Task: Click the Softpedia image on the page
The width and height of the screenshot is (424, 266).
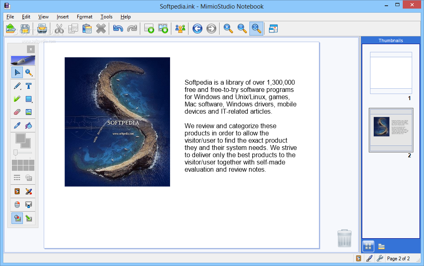Action: [117, 122]
